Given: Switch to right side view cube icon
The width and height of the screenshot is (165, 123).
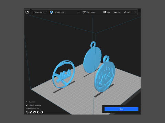Looking at the screenshot, I should click(x=42, y=112).
